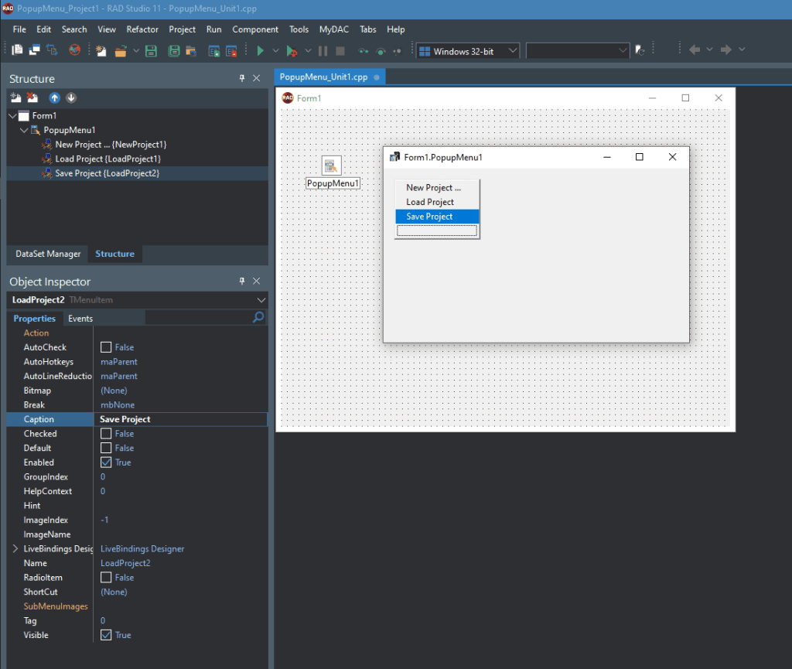The image size is (792, 669).
Task: Click the Name value LoadProject2
Action: pyautogui.click(x=125, y=563)
